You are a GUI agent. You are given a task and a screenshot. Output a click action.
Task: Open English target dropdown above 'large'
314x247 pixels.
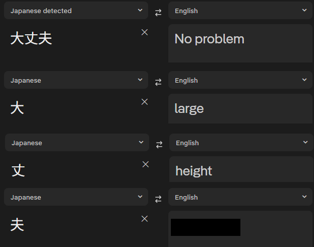click(x=240, y=80)
